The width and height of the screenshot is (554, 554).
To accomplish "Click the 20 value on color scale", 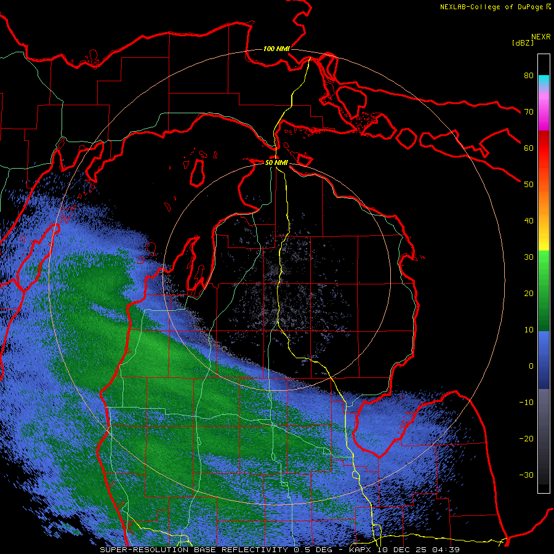I will point(529,294).
